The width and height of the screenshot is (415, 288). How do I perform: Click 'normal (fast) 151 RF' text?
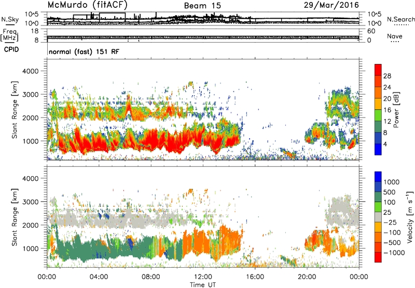coord(84,51)
